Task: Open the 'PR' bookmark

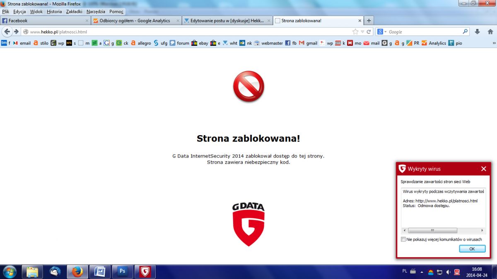Action: (413, 43)
